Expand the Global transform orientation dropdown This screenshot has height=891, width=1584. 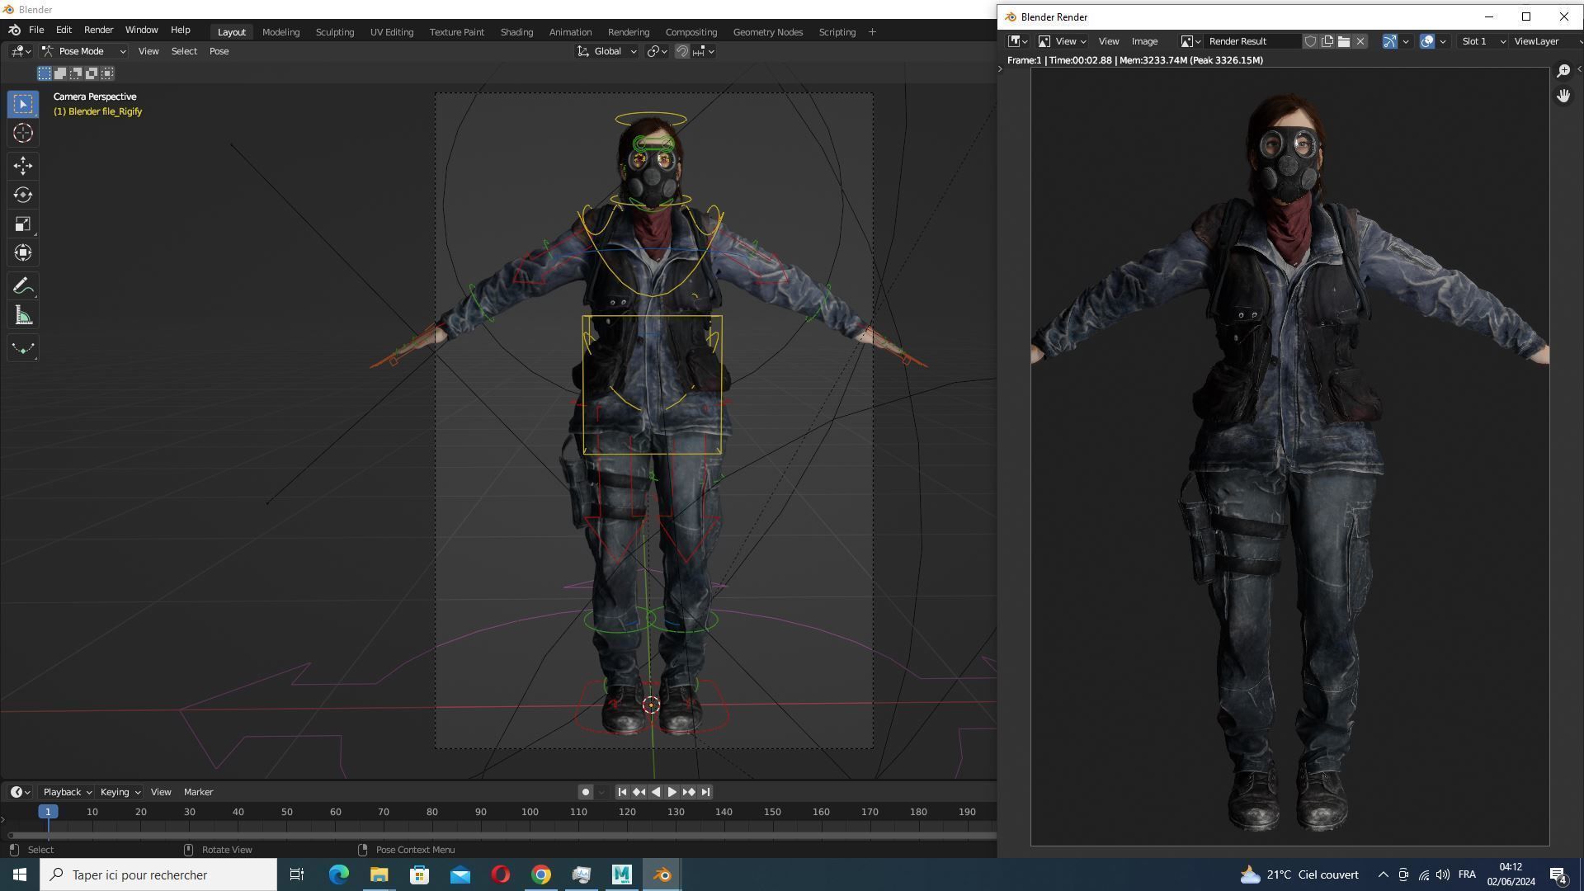coord(607,51)
